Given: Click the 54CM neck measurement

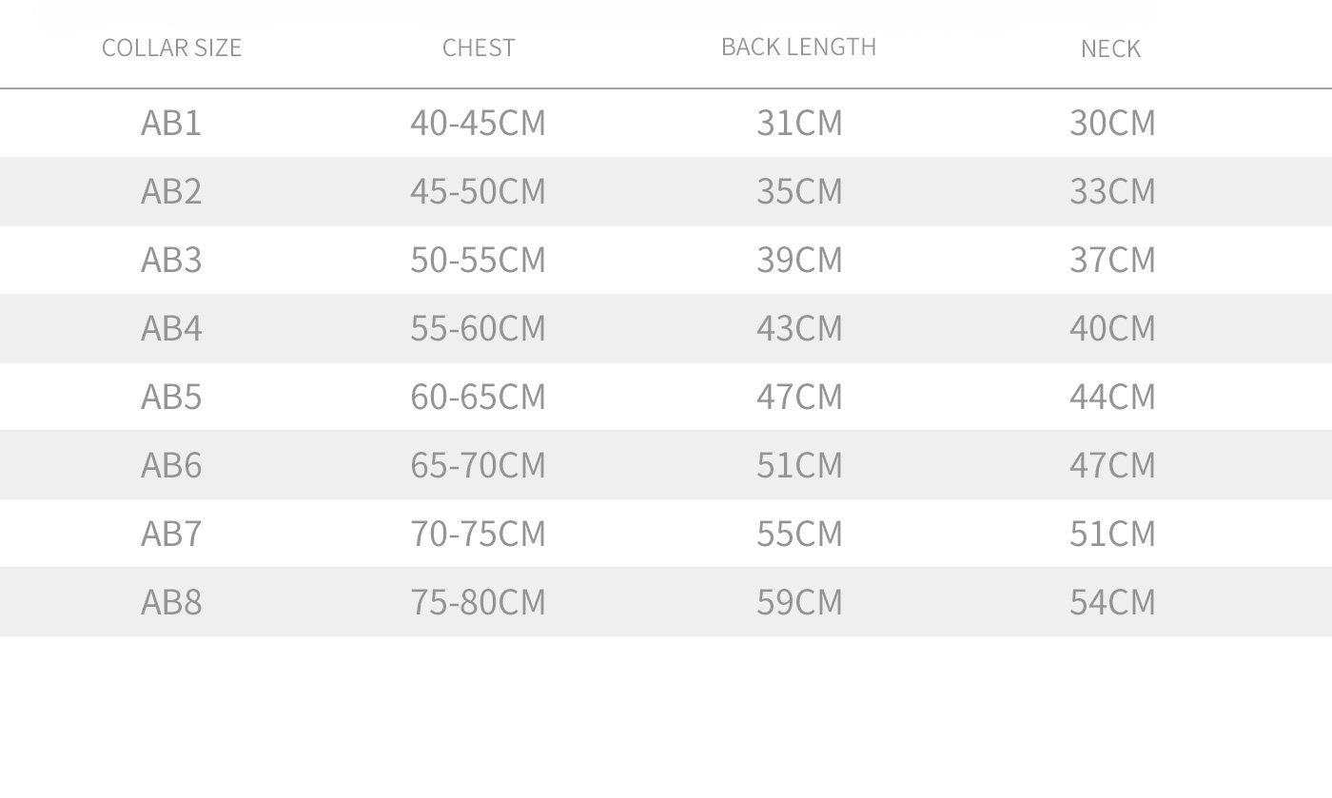Looking at the screenshot, I should coord(1112,602).
